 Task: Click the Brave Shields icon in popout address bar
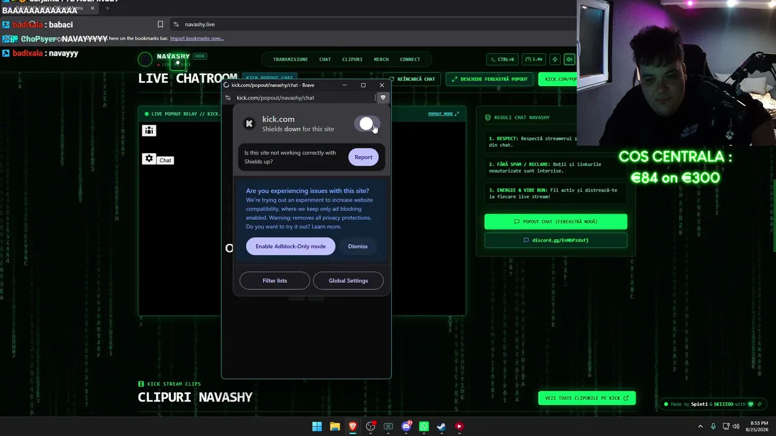click(x=383, y=97)
